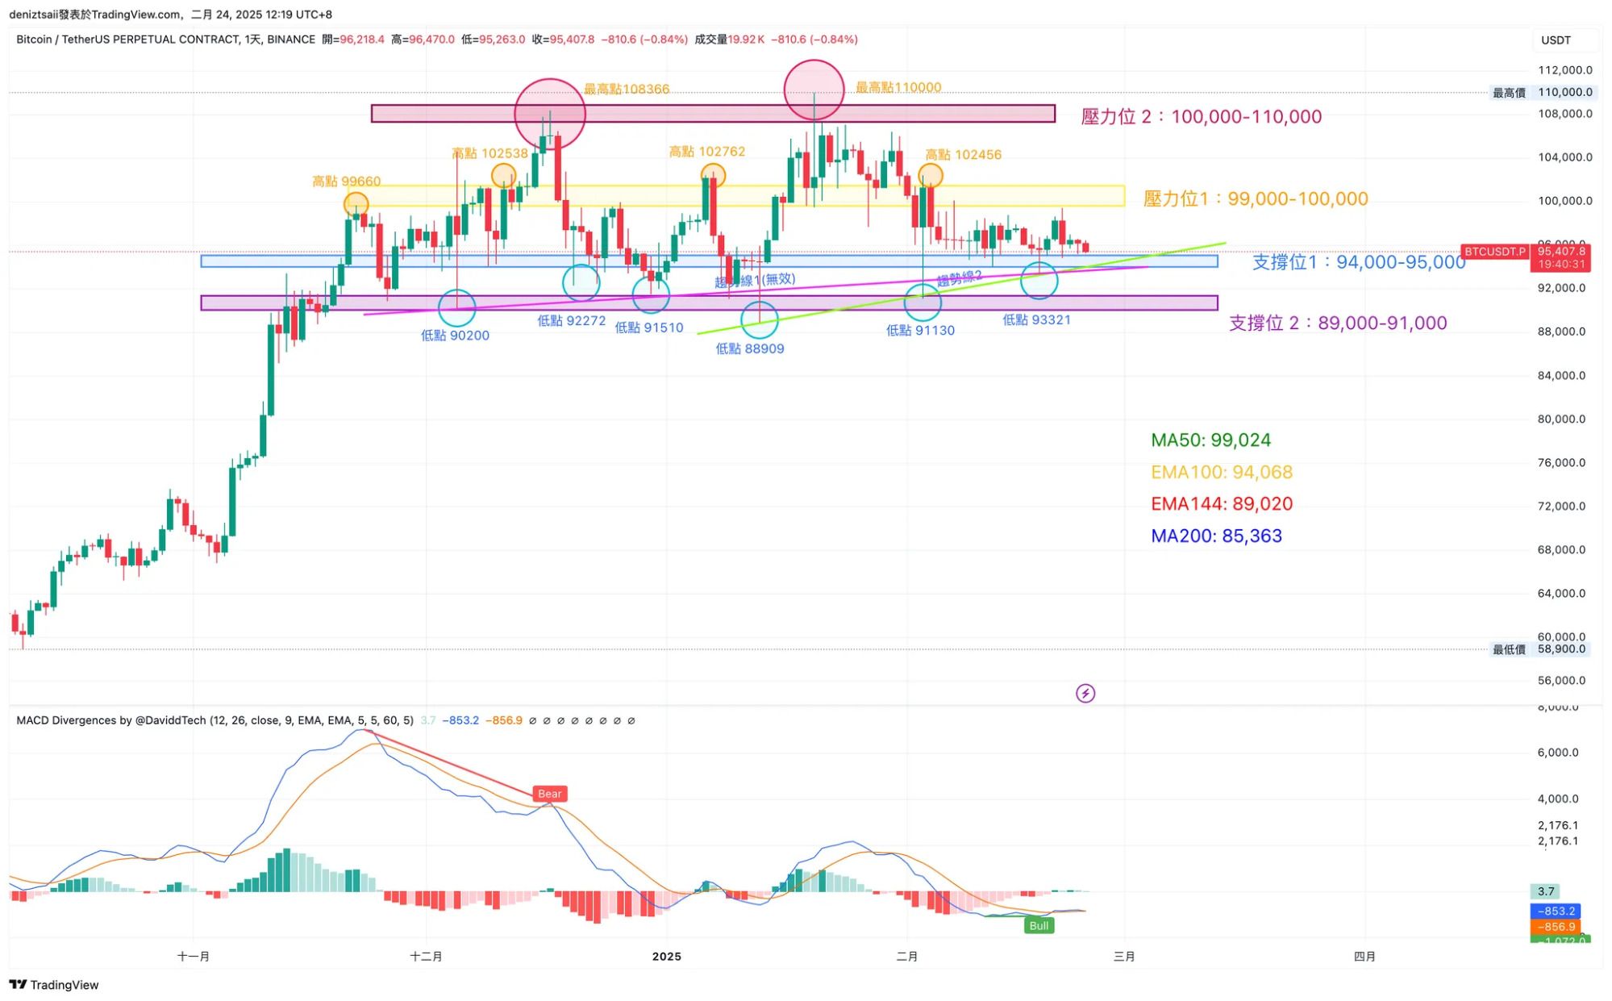
Task: Click the orange circle at 高點 99660
Action: (x=356, y=204)
